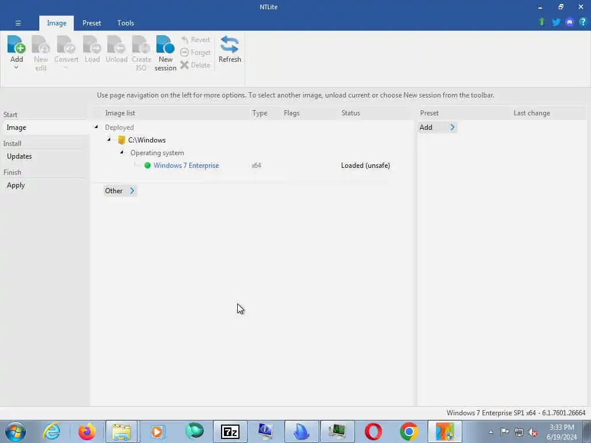Viewport: 591px width, 443px height.
Task: Click the Add image toolbar icon
Action: pos(17,44)
